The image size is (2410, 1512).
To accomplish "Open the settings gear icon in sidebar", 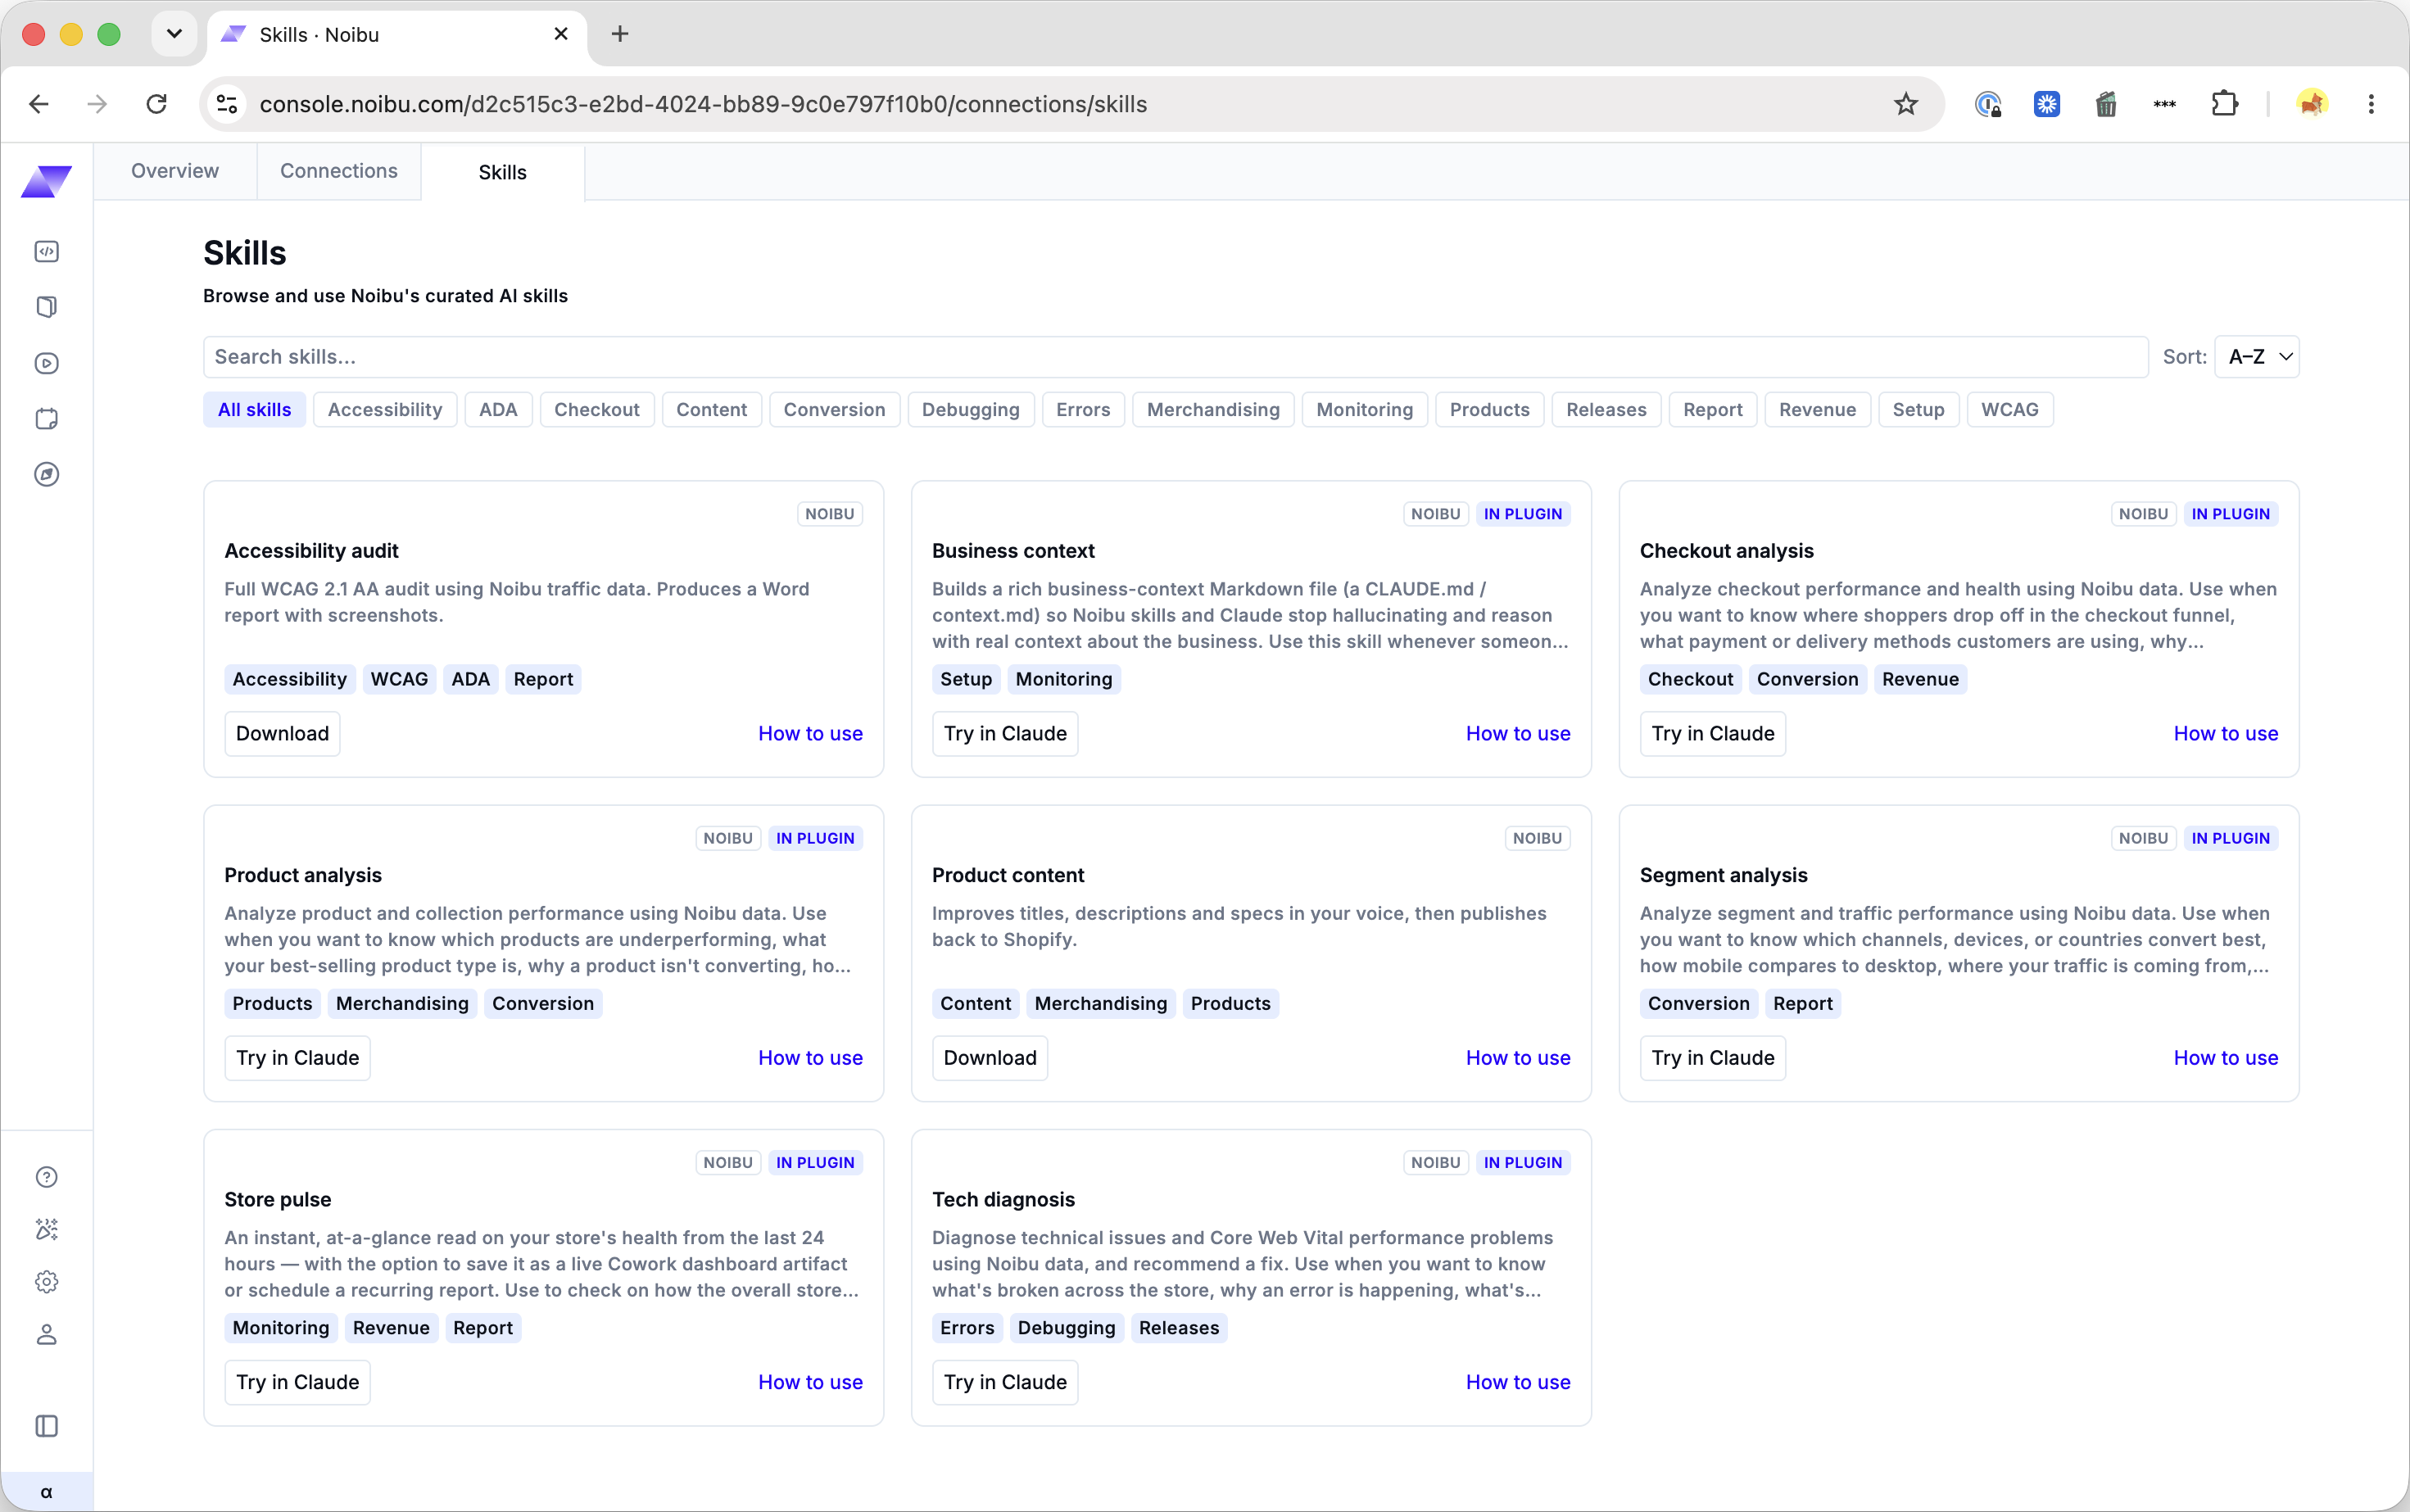I will [47, 1282].
